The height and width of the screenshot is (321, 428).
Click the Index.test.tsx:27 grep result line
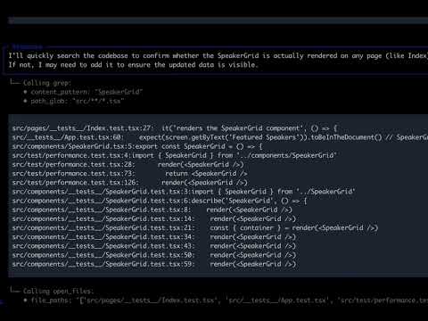point(175,128)
